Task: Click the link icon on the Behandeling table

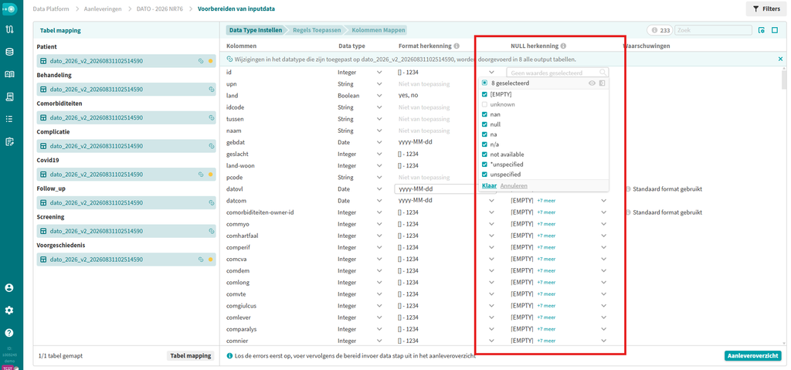Action: click(212, 90)
